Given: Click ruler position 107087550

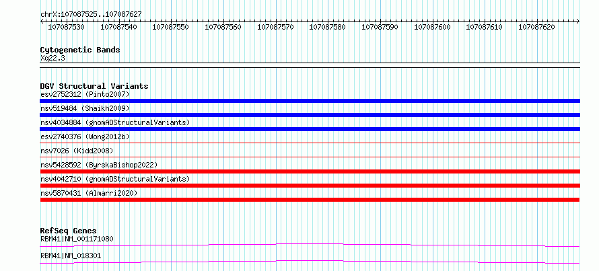Looking at the screenshot, I should click(171, 27).
